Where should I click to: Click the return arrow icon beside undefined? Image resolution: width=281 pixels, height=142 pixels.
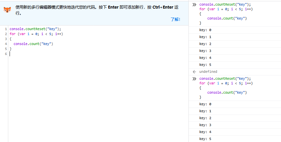(x=194, y=72)
